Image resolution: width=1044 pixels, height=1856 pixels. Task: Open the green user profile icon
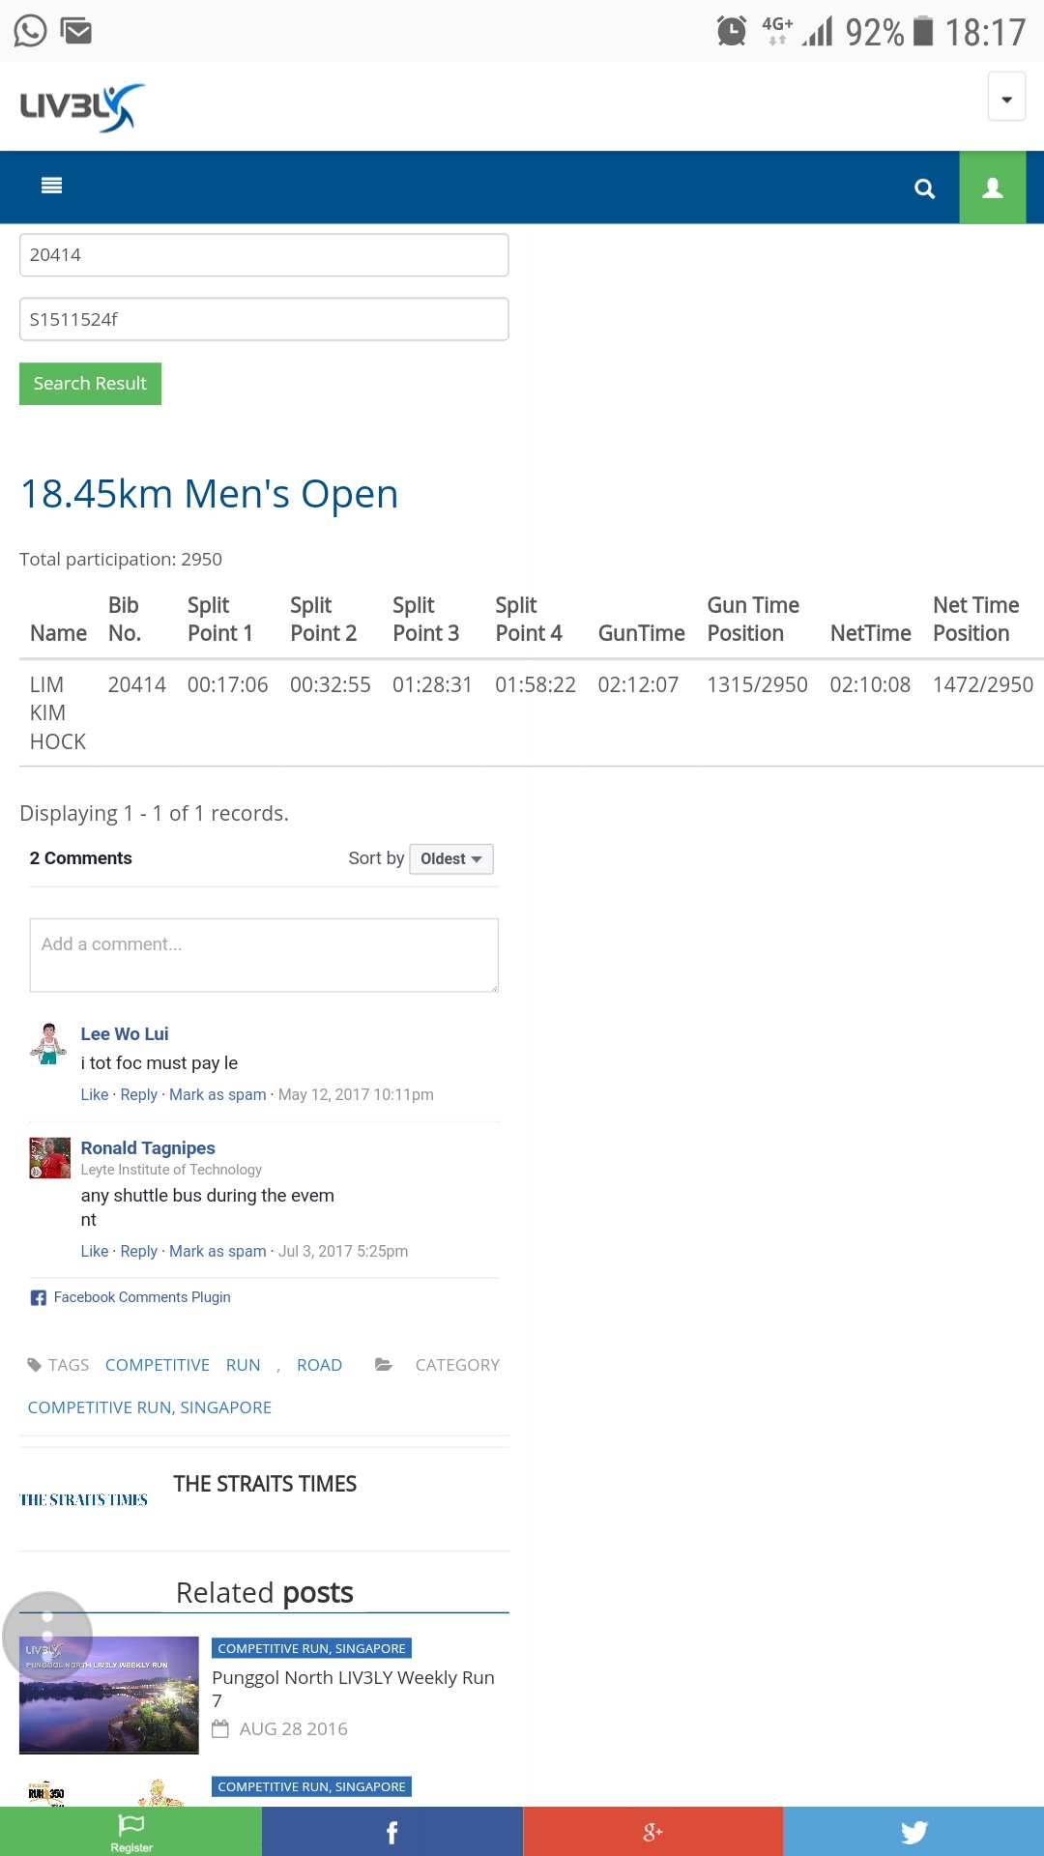(x=992, y=188)
